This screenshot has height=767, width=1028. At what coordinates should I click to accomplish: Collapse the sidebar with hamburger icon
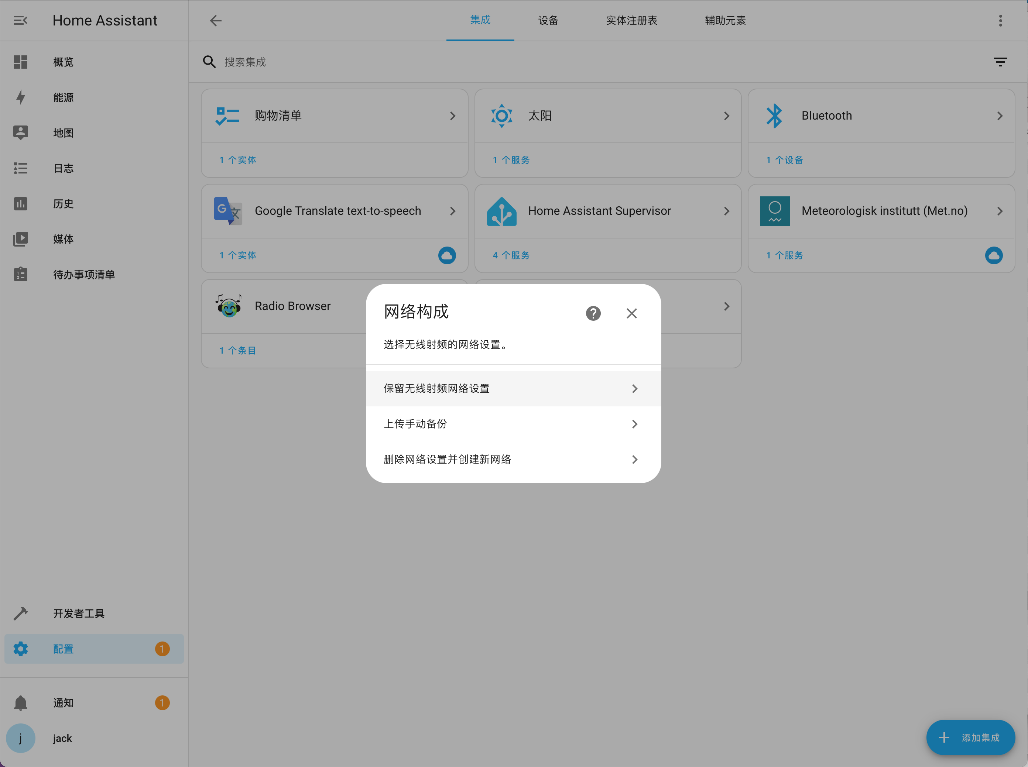click(20, 20)
